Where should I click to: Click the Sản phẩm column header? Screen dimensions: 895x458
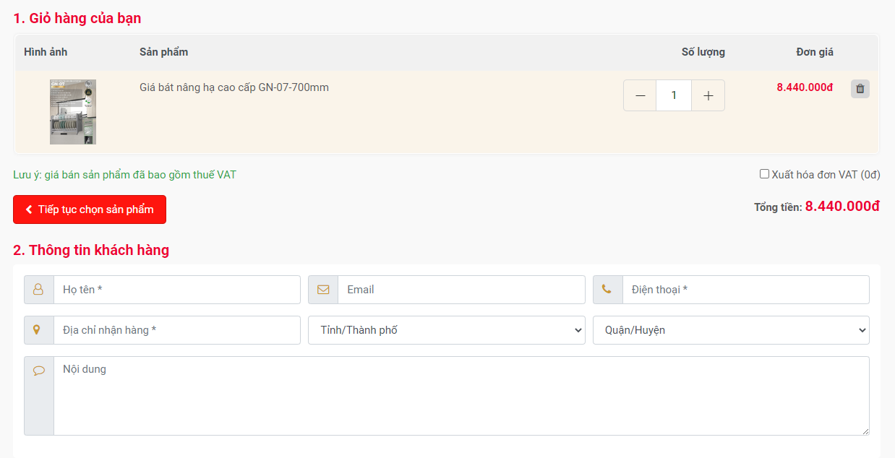(164, 52)
